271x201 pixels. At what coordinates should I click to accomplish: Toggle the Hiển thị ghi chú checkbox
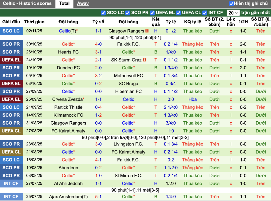231,4
